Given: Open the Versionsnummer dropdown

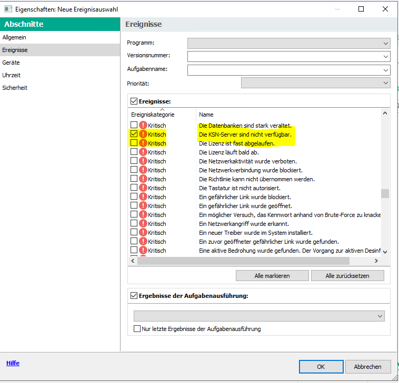Looking at the screenshot, I should tap(289, 56).
